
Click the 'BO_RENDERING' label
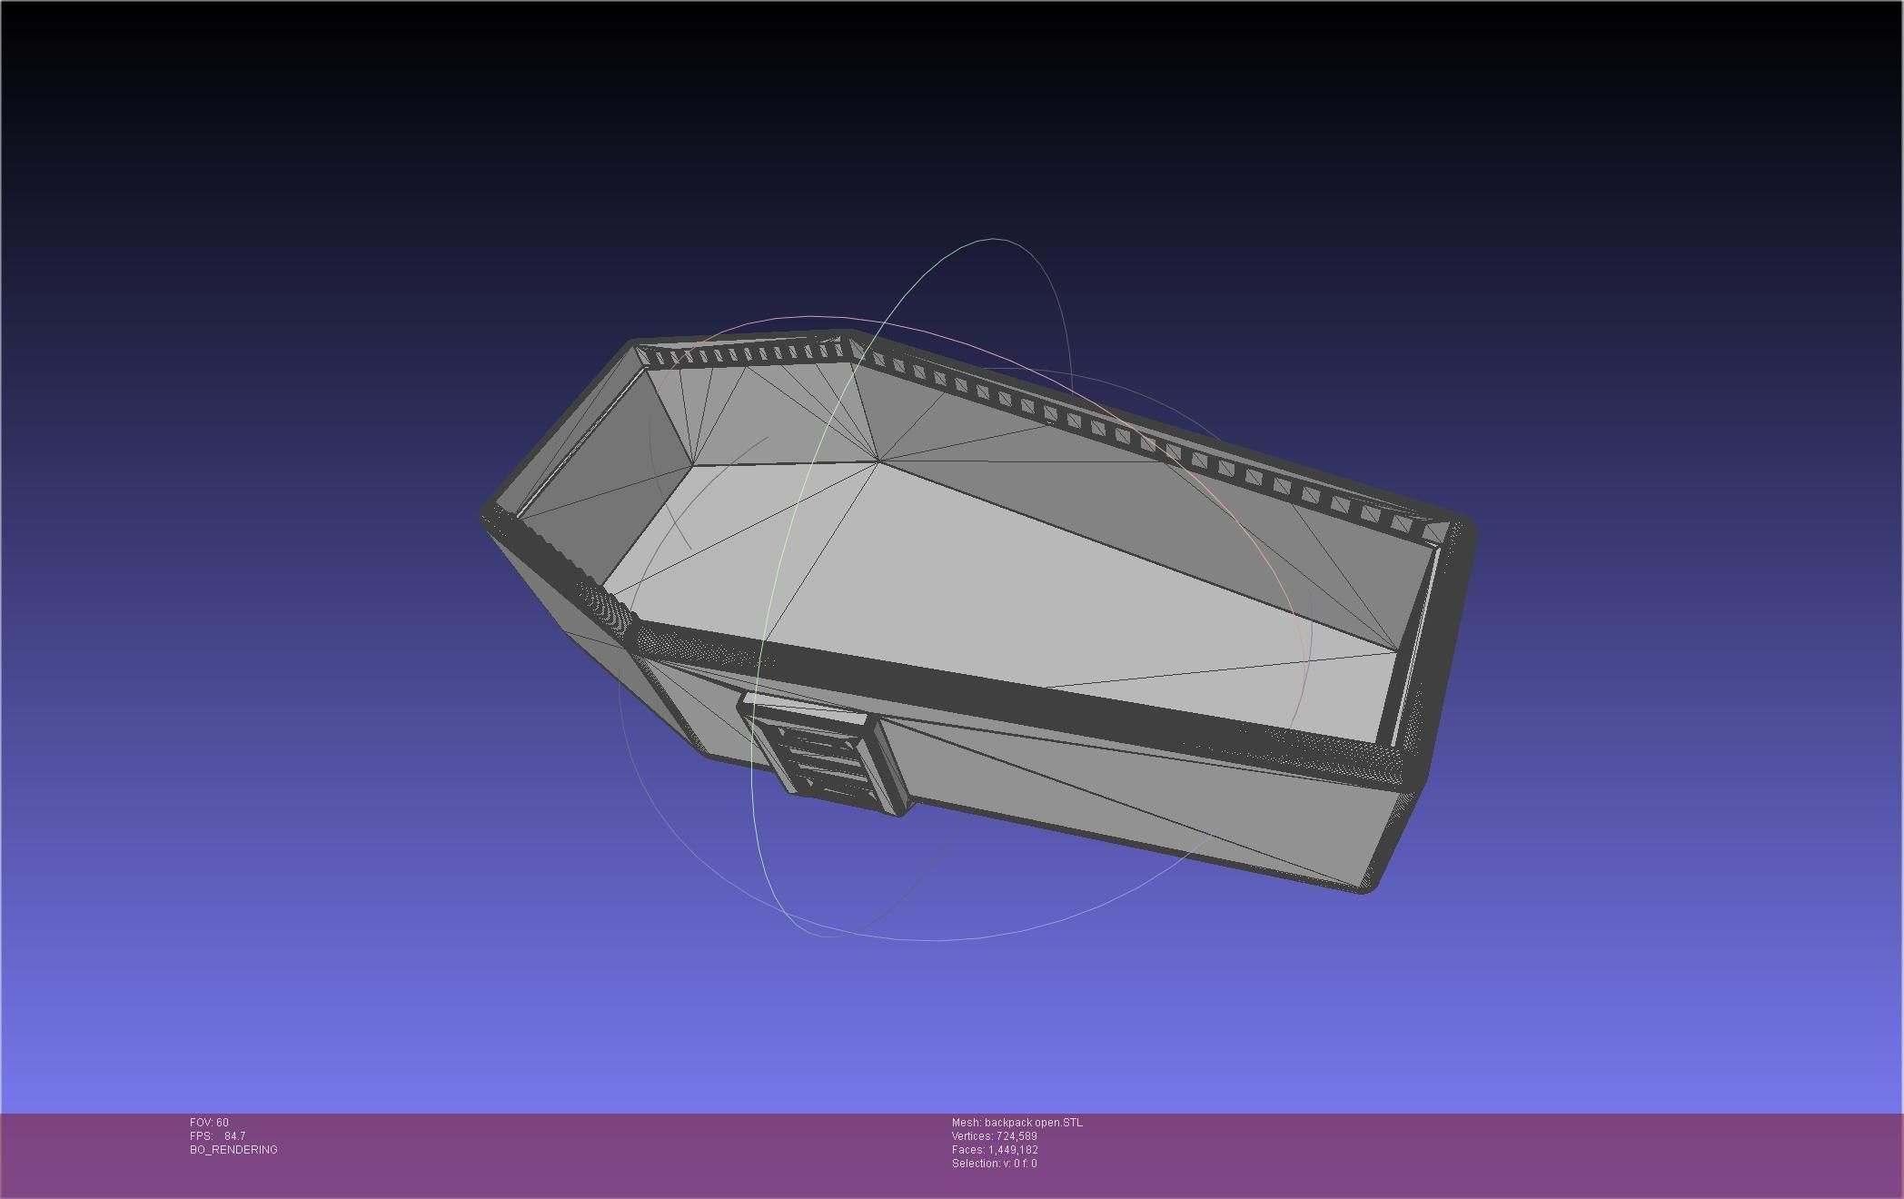pos(233,1150)
